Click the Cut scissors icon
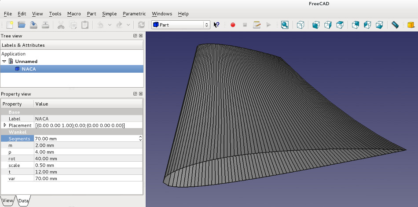 tap(61, 25)
